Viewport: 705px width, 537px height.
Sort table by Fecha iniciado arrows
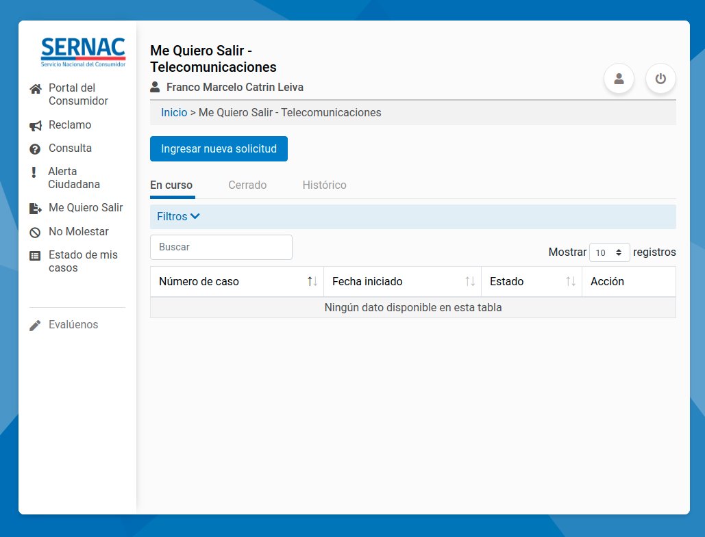click(x=470, y=282)
